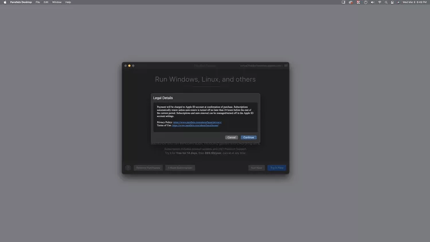This screenshot has height=242, width=430.
Task: Click Continue in the Legal Details dialog
Action: click(248, 137)
